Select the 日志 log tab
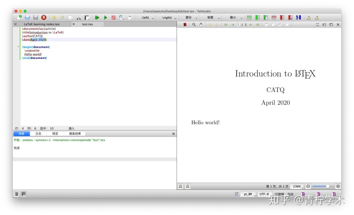The height and width of the screenshot is (215, 354). (38, 134)
